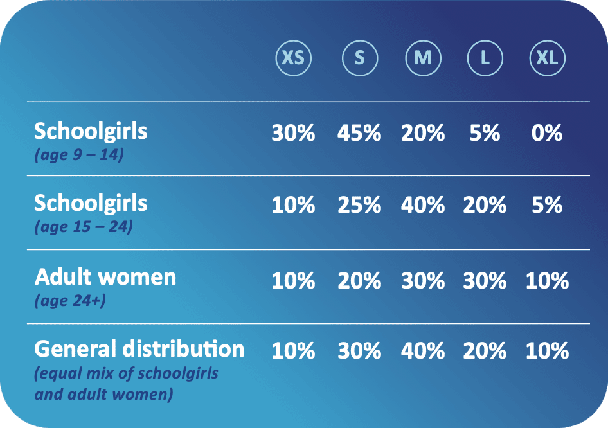Click the 5% L value in first row
608x428 pixels.
tap(485, 133)
